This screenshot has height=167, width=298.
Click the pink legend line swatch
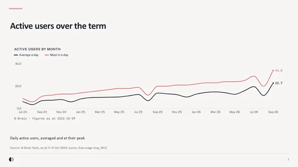point(47,55)
